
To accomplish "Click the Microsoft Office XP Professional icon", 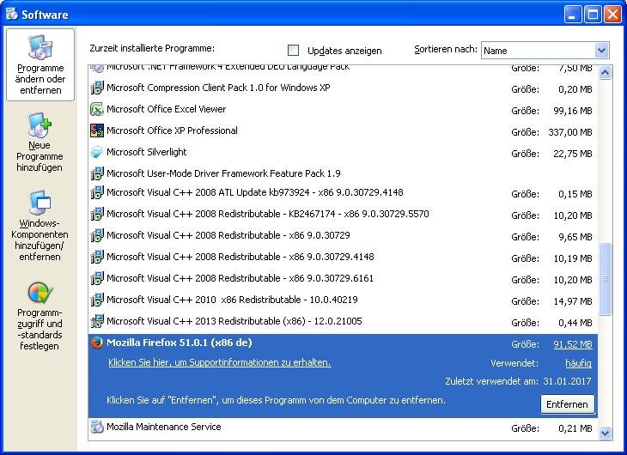I will tap(97, 130).
